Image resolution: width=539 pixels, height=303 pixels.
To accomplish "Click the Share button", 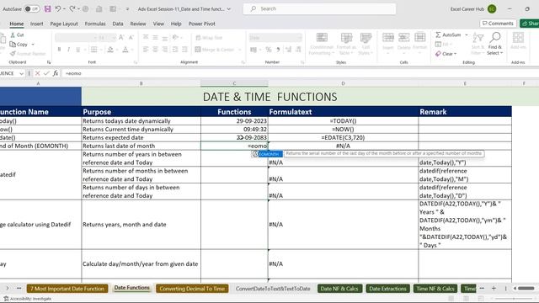I will pyautogui.click(x=530, y=24).
